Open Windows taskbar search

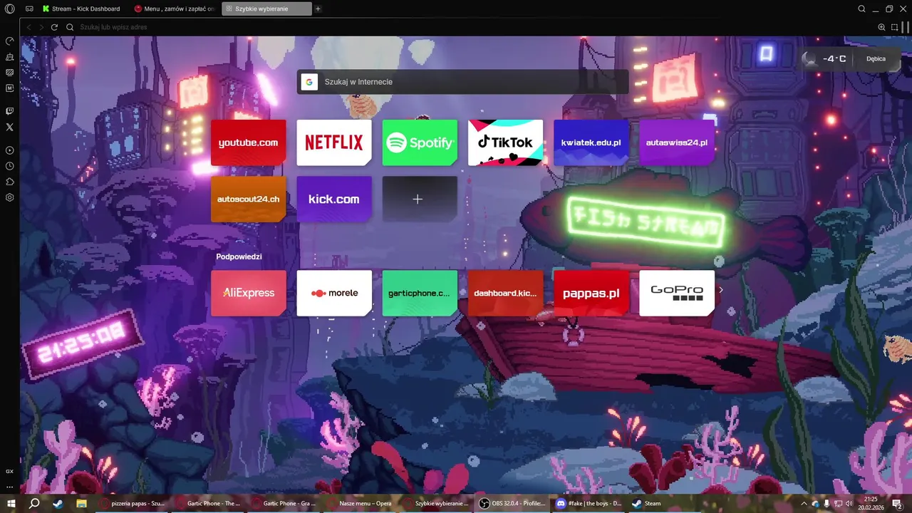point(34,504)
